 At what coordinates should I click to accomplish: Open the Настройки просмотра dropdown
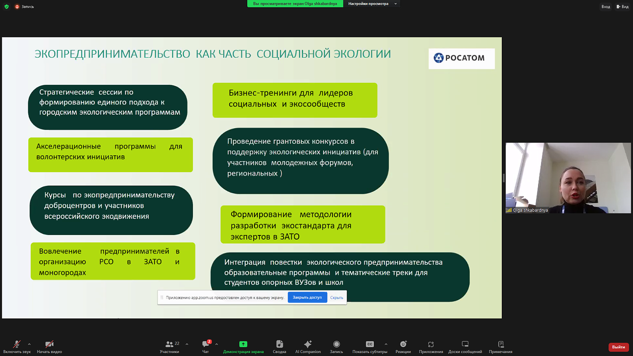pos(371,3)
